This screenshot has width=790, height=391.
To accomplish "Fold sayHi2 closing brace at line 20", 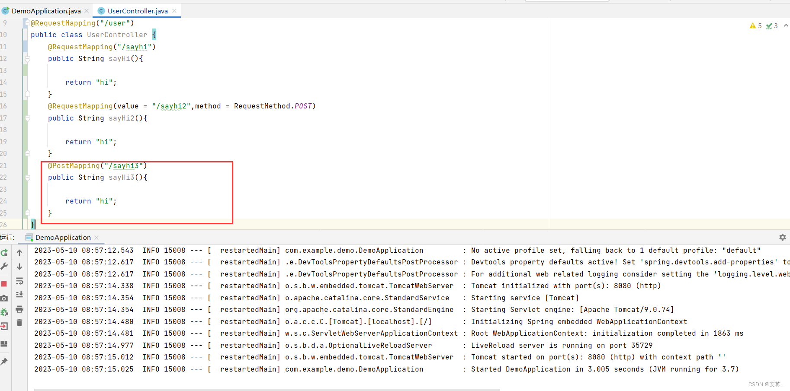I will pyautogui.click(x=28, y=153).
